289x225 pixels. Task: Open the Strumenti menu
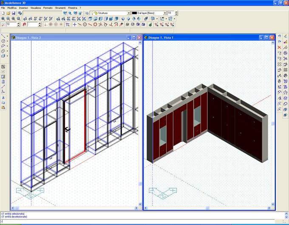60,8
